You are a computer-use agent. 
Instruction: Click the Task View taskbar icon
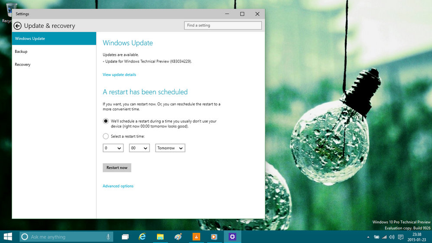(125, 237)
